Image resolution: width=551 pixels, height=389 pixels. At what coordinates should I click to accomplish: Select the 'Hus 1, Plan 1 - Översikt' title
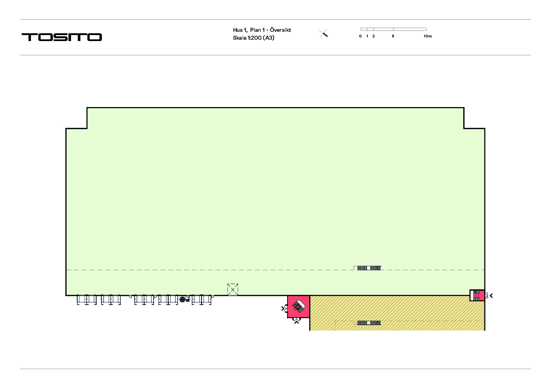(262, 30)
